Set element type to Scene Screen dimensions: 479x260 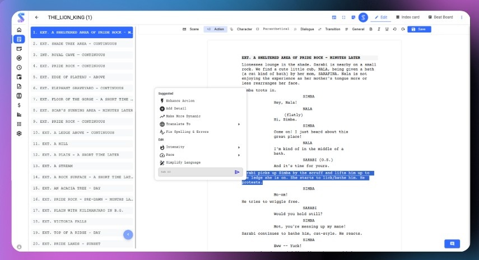tap(190, 29)
